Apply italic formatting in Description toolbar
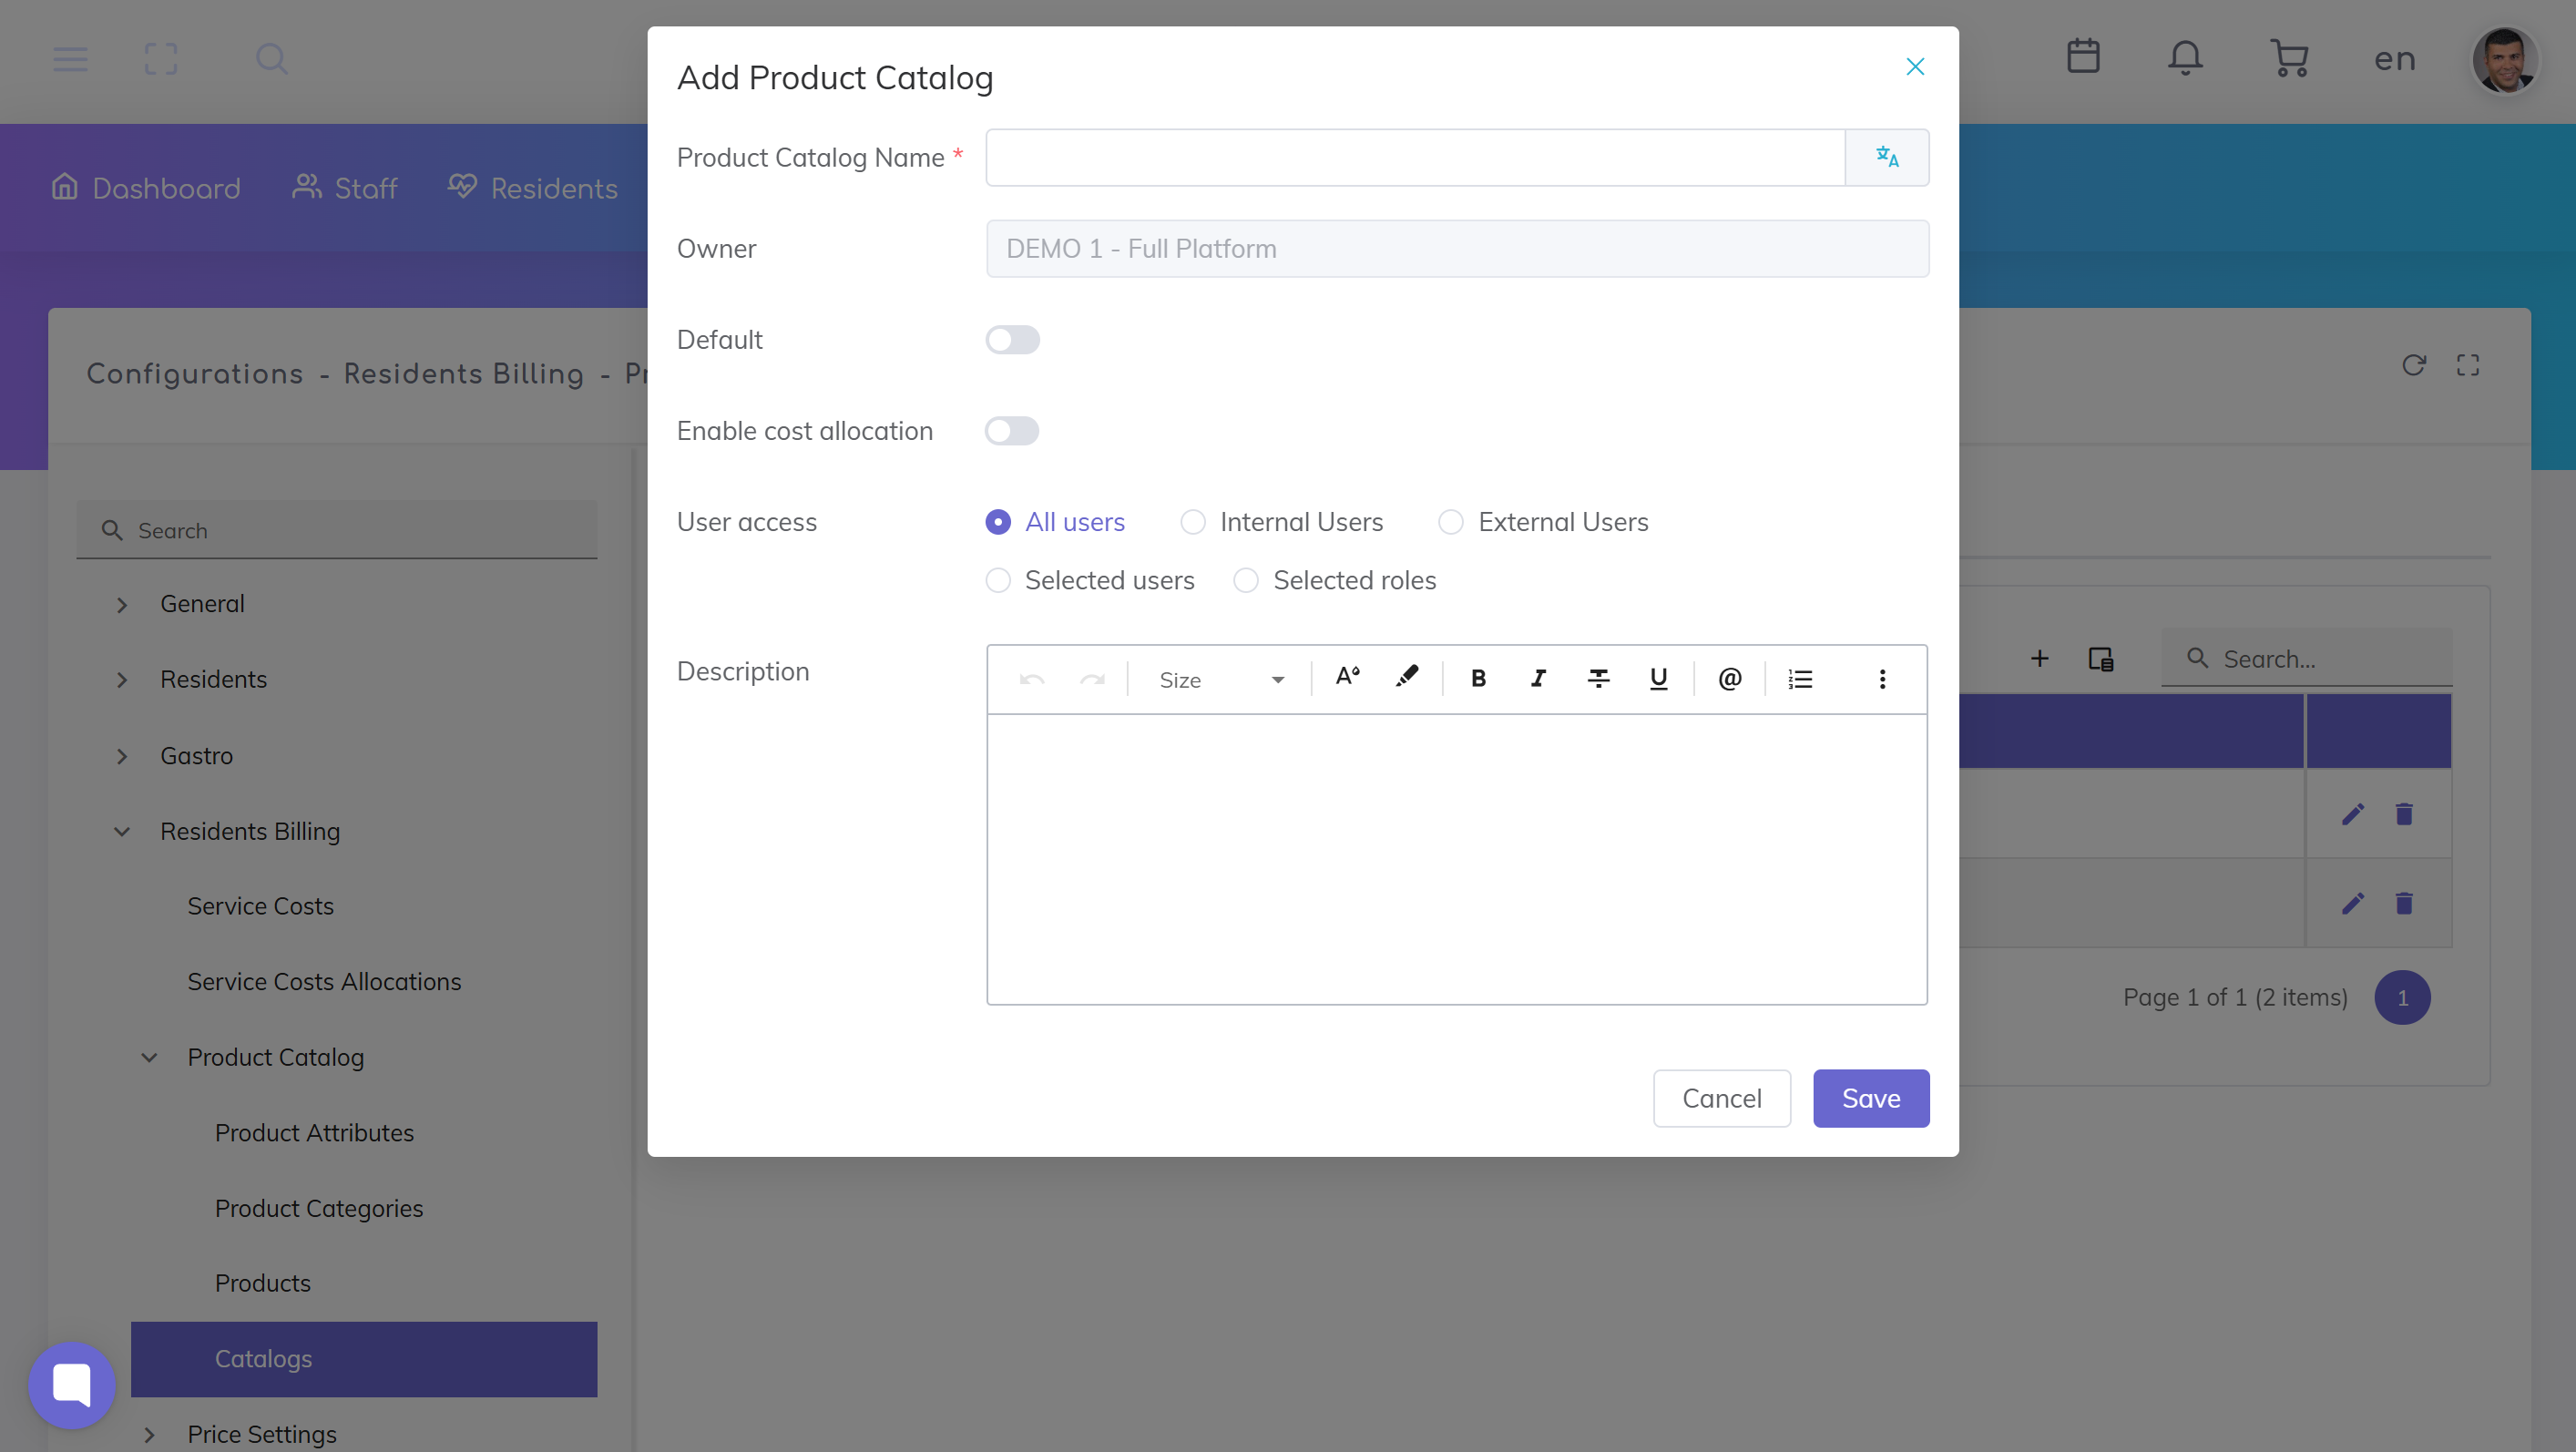Image resolution: width=2576 pixels, height=1452 pixels. (x=1538, y=679)
